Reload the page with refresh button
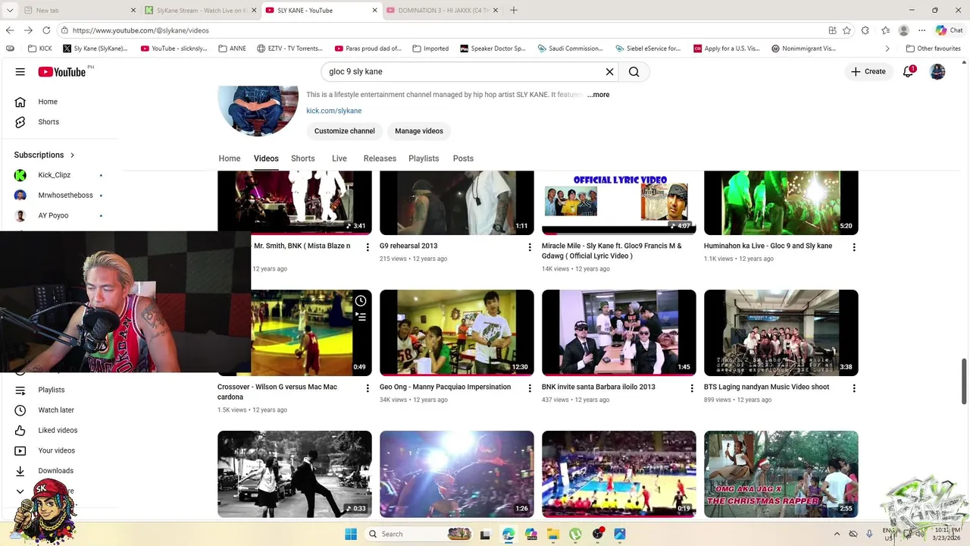The width and height of the screenshot is (970, 546). click(x=46, y=30)
